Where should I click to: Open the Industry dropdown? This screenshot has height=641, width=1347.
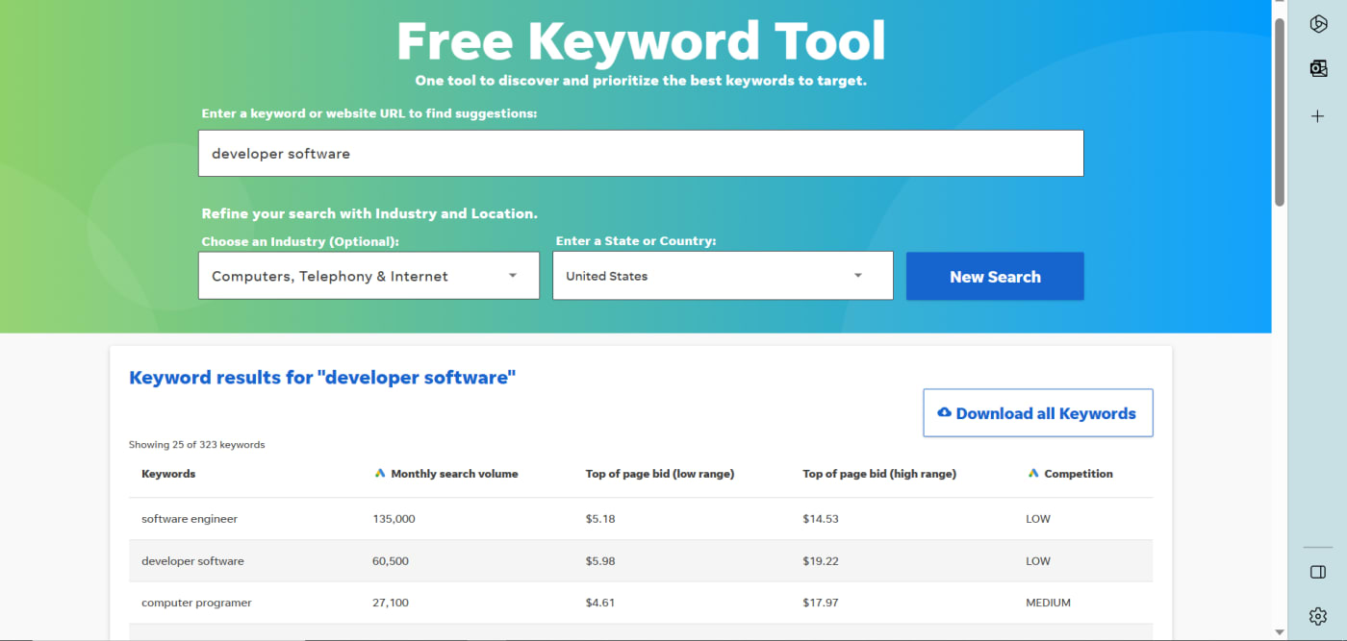pos(369,276)
